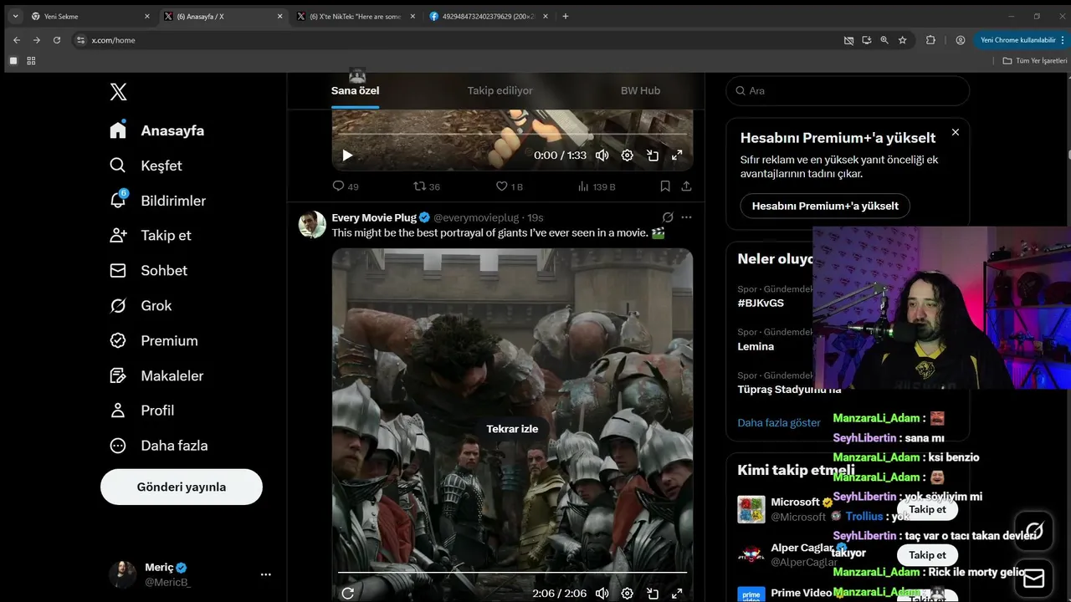
Task: Replay the giants video with bottom icon
Action: [x=347, y=593]
